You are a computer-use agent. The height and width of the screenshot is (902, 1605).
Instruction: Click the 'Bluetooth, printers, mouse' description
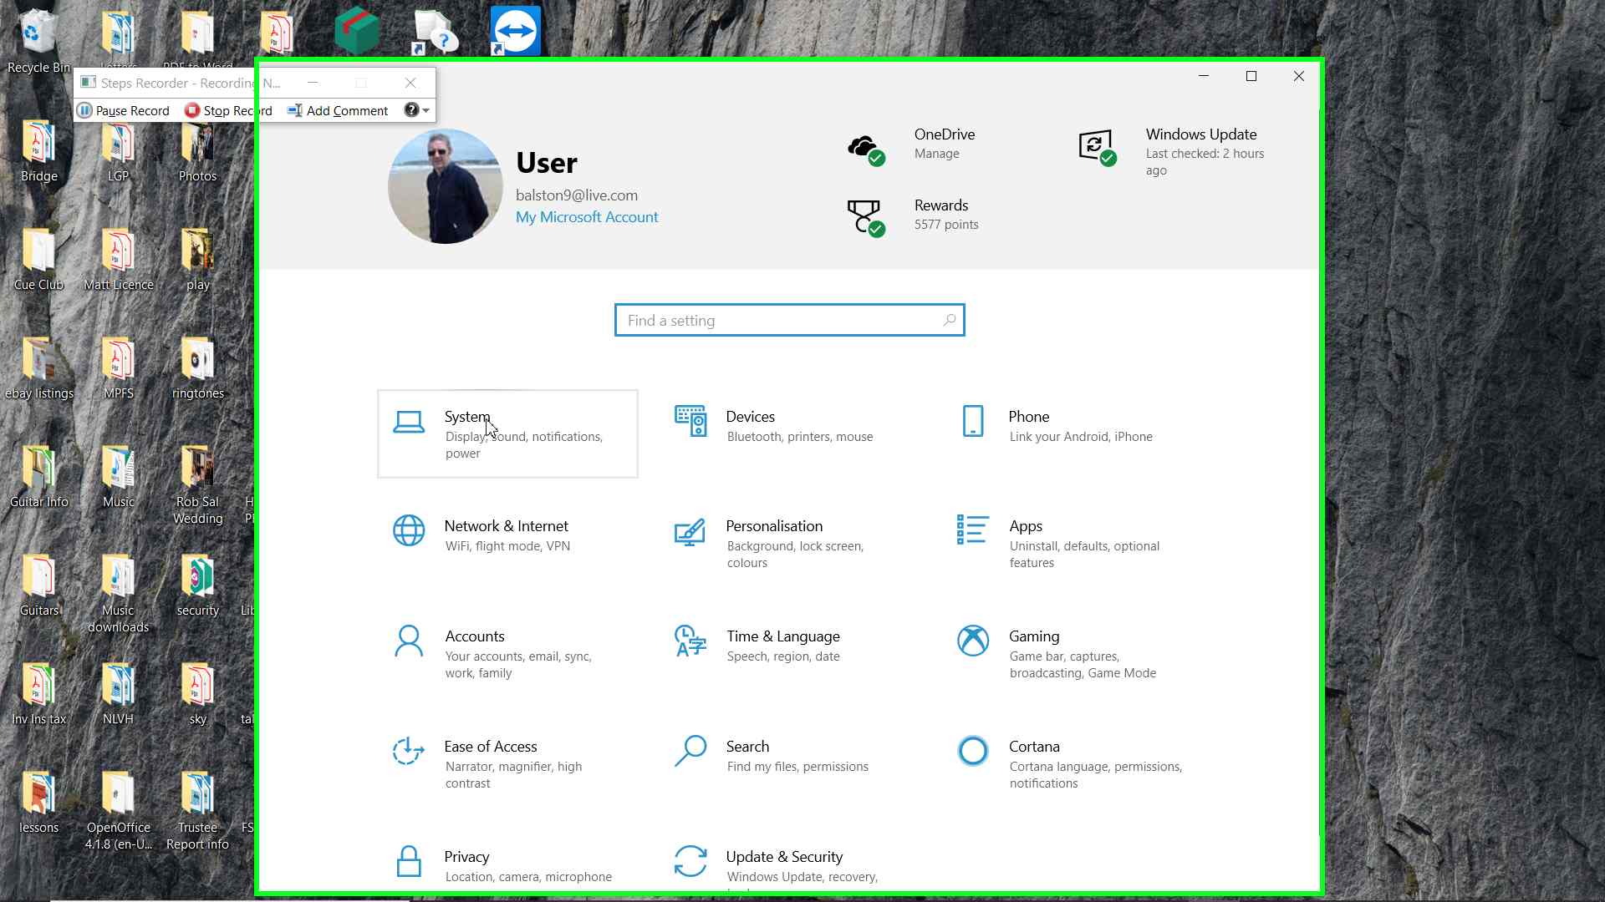tap(800, 437)
